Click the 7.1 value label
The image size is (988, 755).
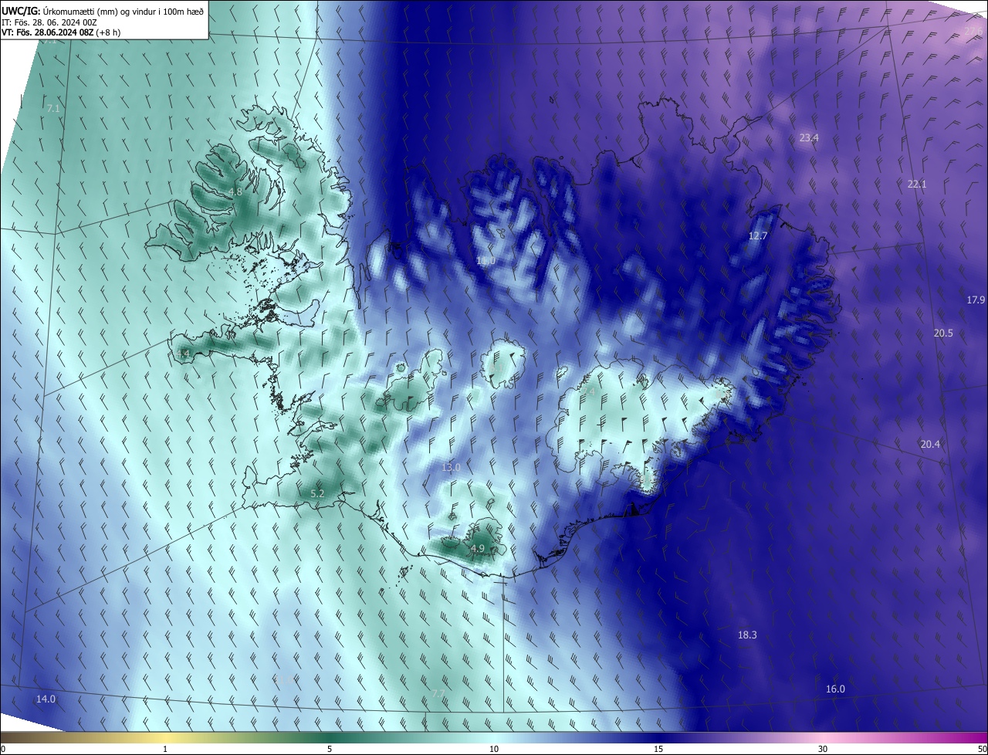(x=53, y=109)
